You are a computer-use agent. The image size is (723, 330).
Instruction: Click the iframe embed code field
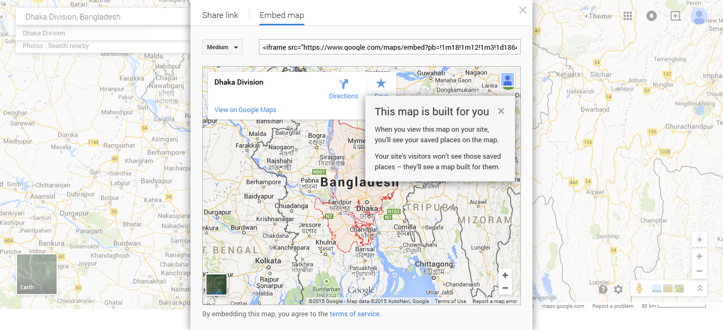tap(390, 47)
